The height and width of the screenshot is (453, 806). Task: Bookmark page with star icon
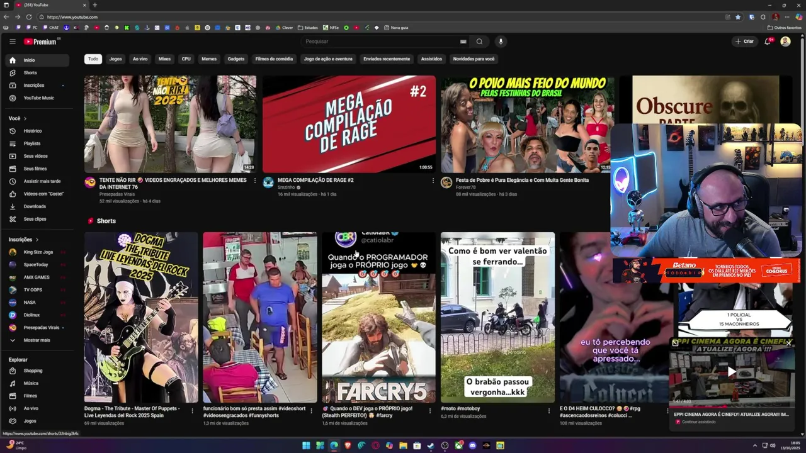[738, 17]
